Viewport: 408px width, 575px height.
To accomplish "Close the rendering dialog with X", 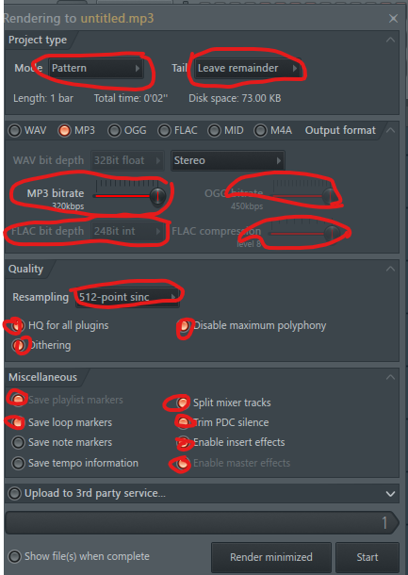I will (393, 18).
